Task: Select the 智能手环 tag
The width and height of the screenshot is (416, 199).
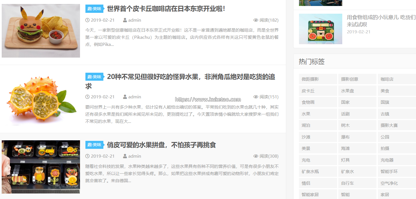Action: pos(397,172)
